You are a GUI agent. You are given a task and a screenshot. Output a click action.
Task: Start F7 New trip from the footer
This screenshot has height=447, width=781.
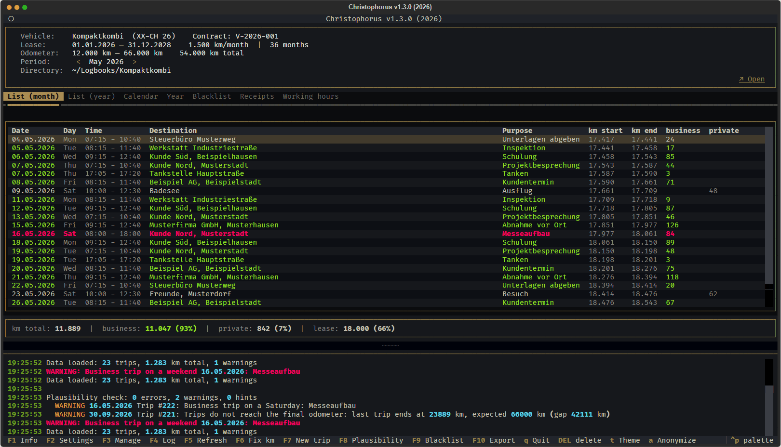point(307,440)
